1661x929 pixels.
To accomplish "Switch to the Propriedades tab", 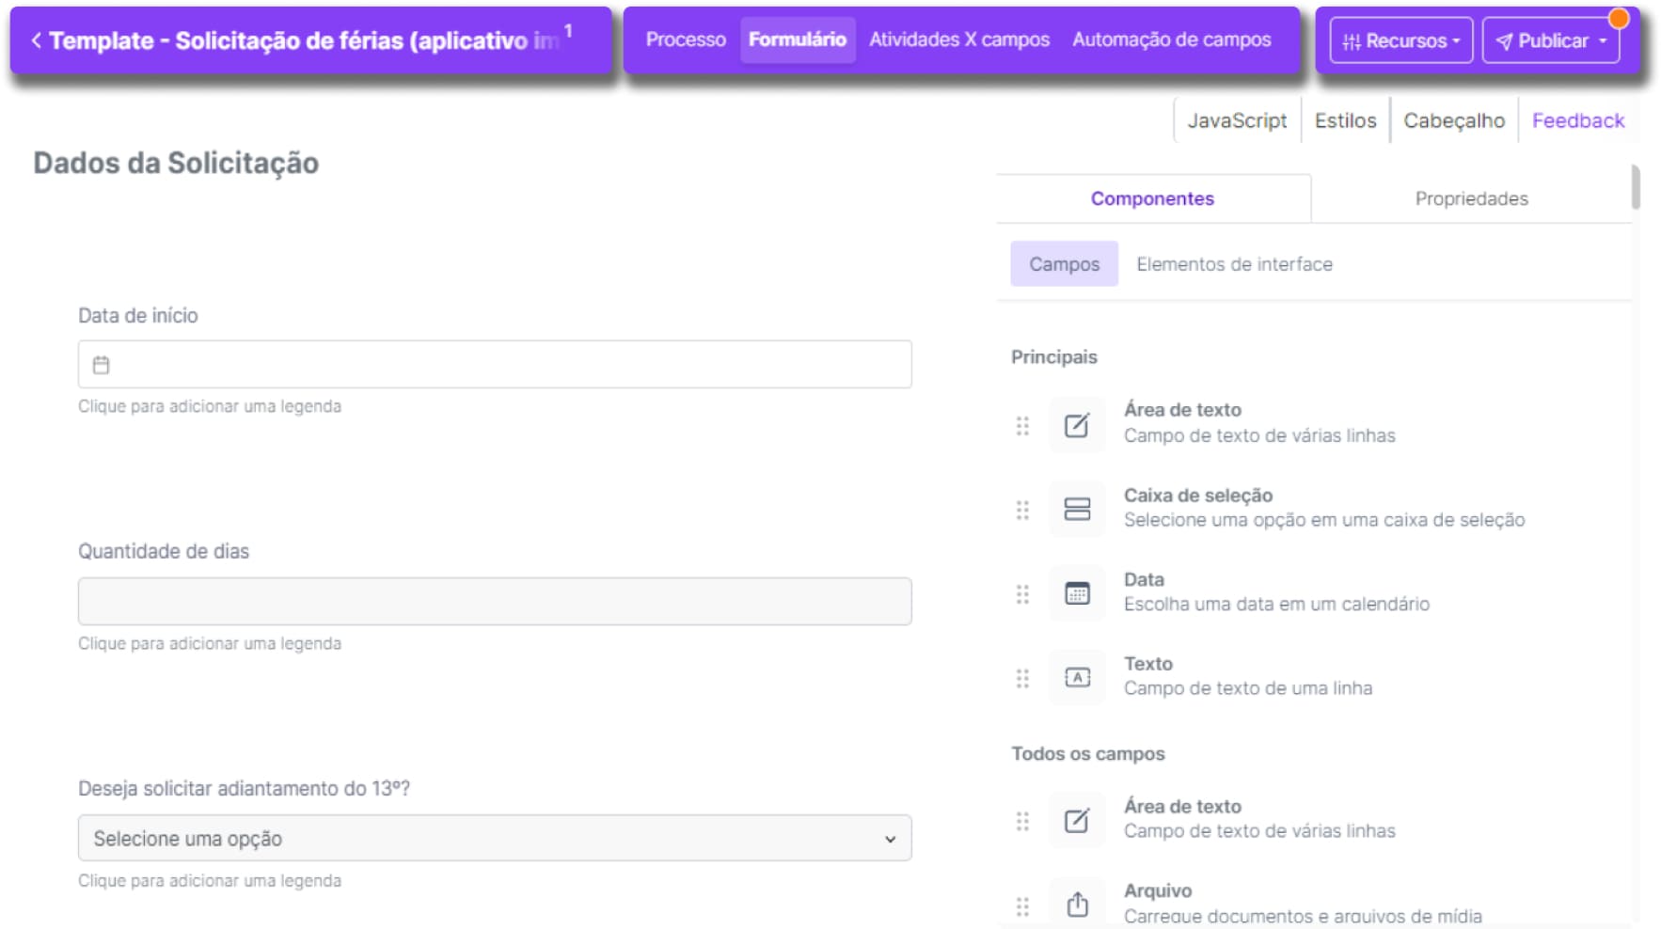I will click(1472, 198).
